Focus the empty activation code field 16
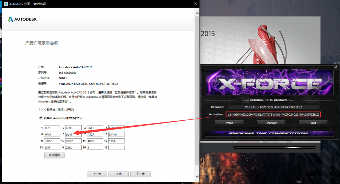This screenshot has width=340, height=184. [x=116, y=147]
